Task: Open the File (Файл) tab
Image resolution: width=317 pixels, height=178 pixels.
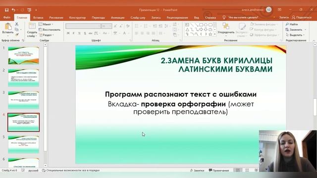Action: click(7, 18)
